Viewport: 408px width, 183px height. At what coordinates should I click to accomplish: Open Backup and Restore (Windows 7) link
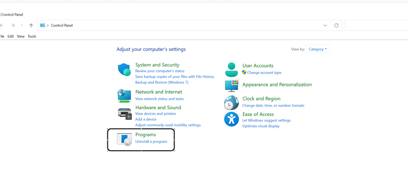[161, 83]
